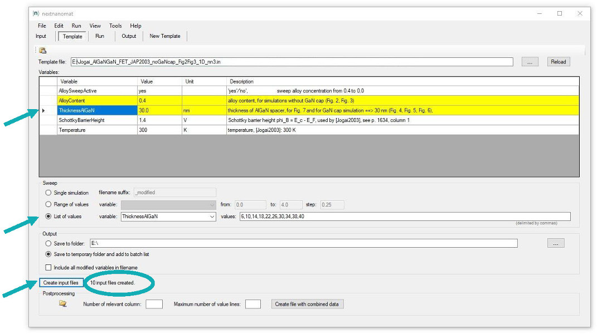Image resolution: width=597 pixels, height=334 pixels.
Task: Open the Run menu in menu bar
Action: [76, 26]
